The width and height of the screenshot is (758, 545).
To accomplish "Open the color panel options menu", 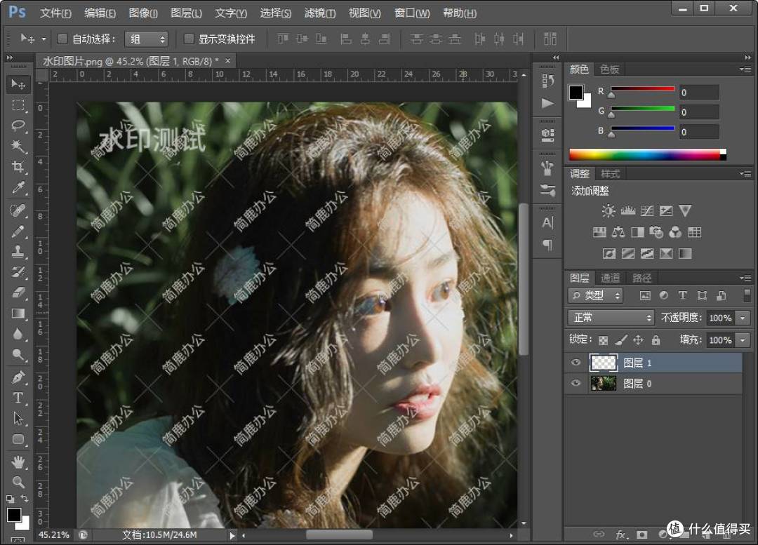I will click(x=745, y=69).
